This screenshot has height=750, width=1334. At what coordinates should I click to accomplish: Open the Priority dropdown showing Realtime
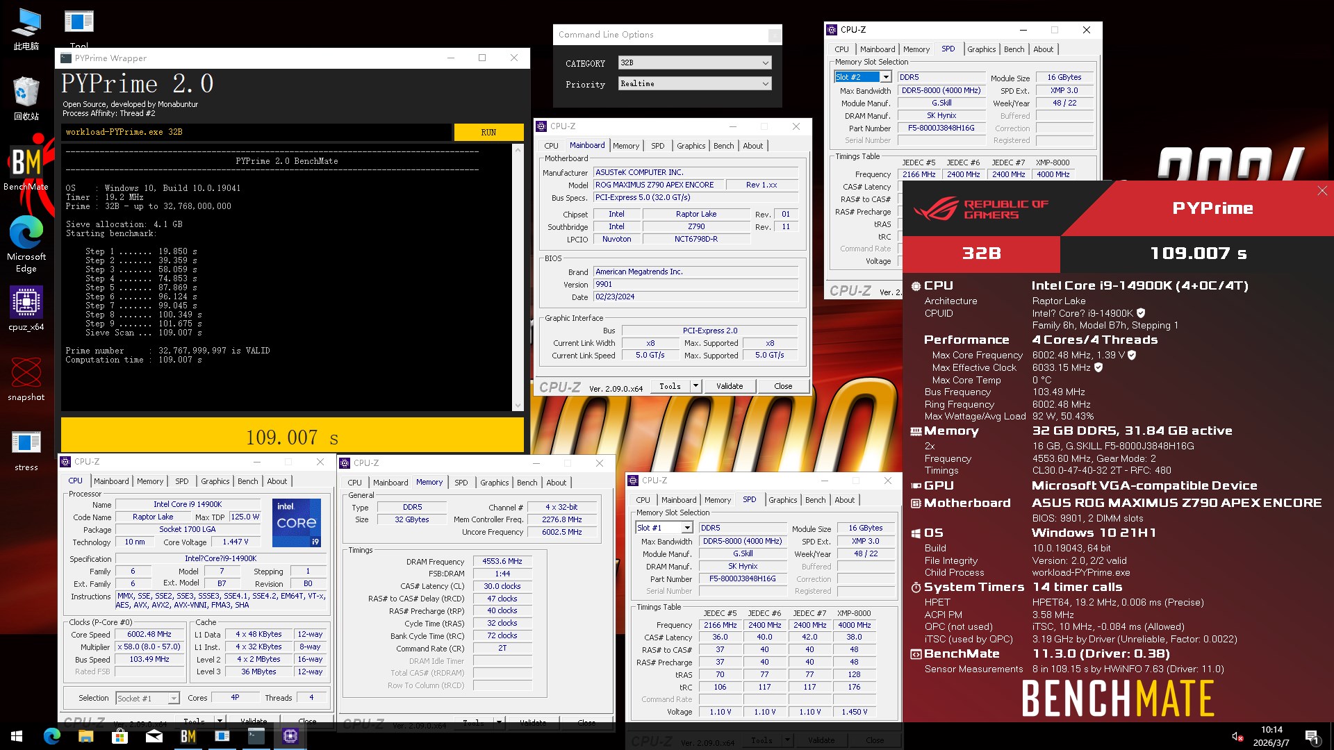[x=695, y=83]
